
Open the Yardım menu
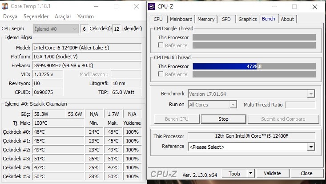tap(85, 16)
